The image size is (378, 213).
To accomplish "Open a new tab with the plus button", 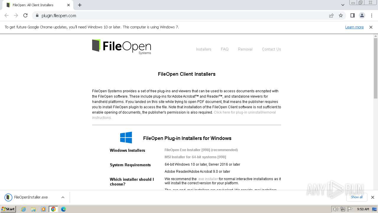I will (x=80, y=5).
